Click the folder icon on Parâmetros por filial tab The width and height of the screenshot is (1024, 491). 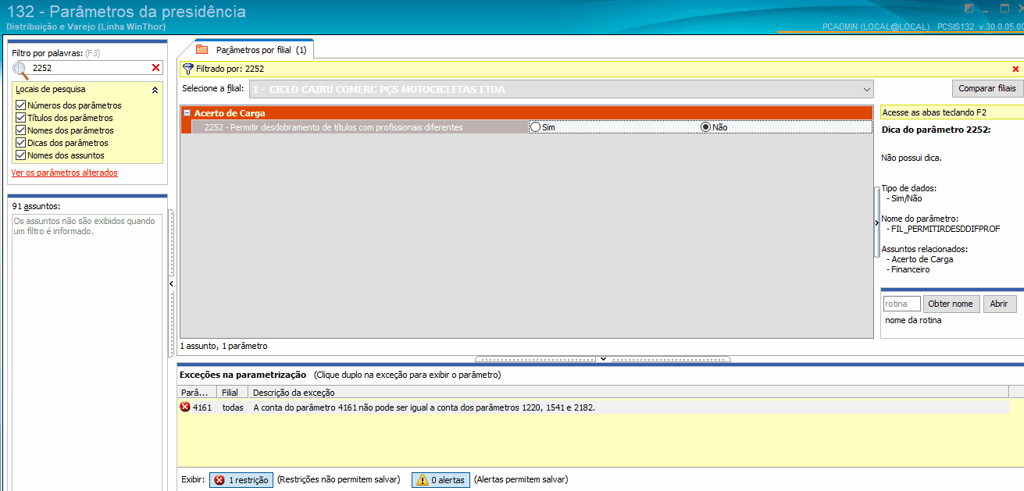click(202, 49)
